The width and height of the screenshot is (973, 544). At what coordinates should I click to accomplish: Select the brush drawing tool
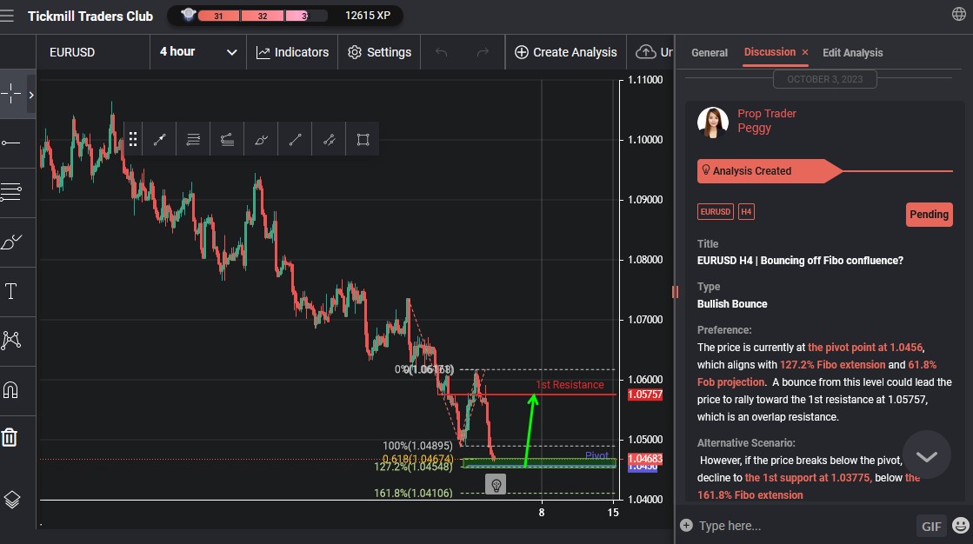point(11,242)
